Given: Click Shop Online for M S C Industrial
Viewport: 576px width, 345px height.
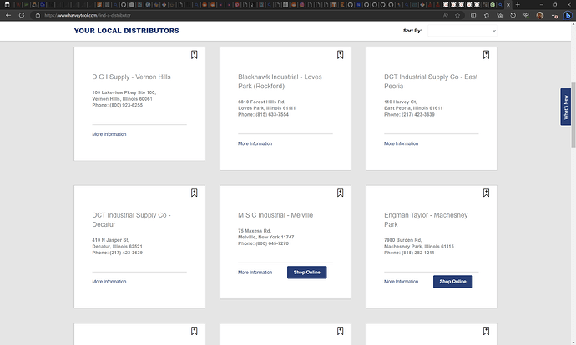Looking at the screenshot, I should (306, 272).
